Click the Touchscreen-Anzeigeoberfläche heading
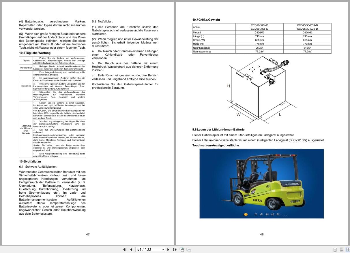This screenshot has height=253, width=350. pyautogui.click(x=216, y=145)
